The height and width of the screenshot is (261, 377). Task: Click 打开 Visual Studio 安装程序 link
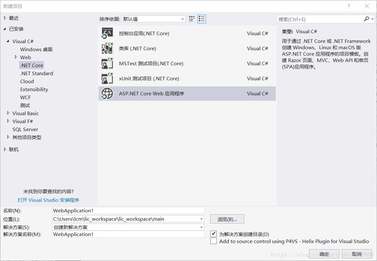tap(48, 200)
